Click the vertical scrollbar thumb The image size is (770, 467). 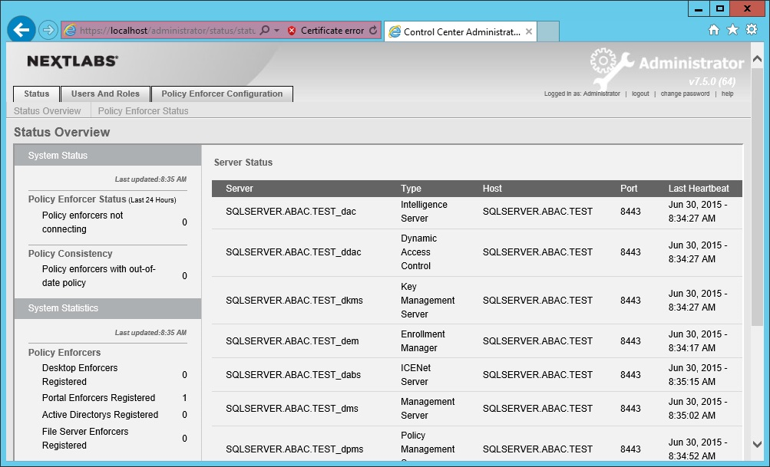[757, 196]
